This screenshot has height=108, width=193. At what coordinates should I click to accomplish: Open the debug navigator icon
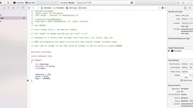pos(13,8)
